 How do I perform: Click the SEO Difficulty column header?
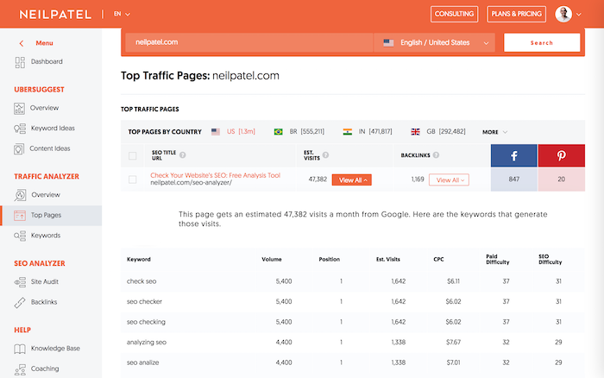[x=551, y=259]
